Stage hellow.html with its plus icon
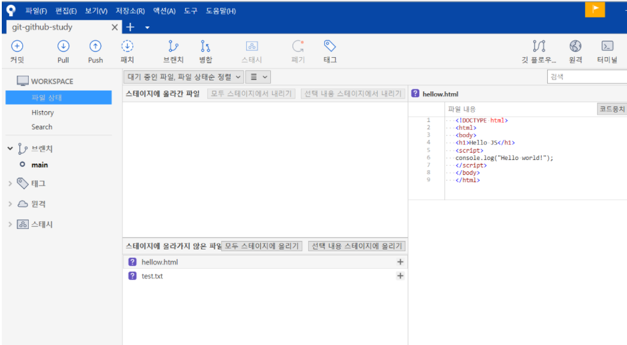 pyautogui.click(x=400, y=261)
